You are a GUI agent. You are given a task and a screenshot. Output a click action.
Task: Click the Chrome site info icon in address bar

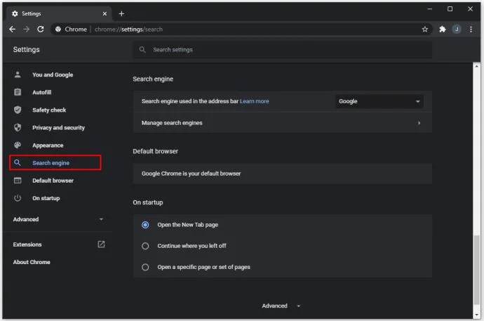[58, 29]
